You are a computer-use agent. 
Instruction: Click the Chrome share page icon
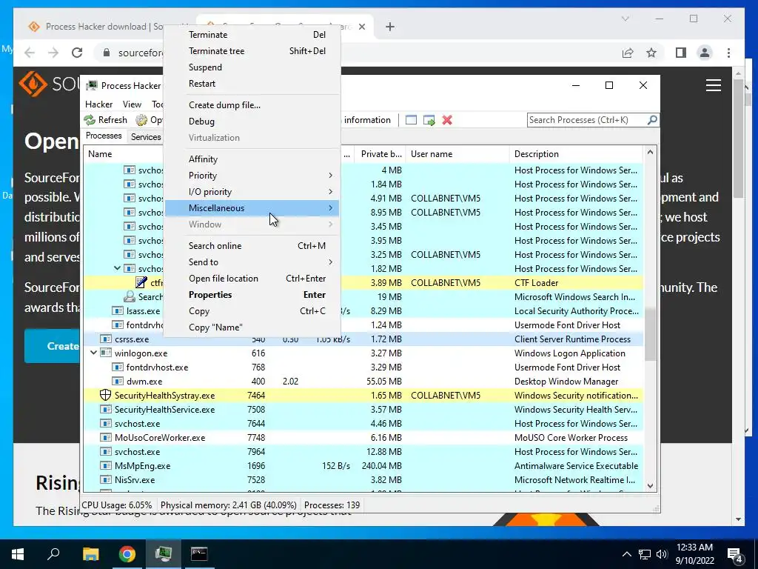click(628, 53)
